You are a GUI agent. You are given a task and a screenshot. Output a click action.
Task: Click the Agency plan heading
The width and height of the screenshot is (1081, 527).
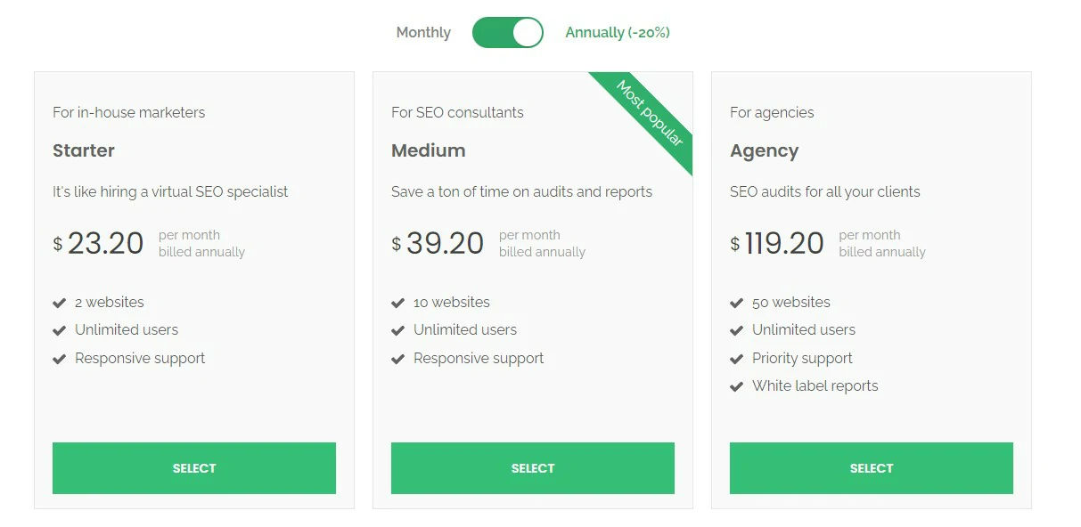coord(765,151)
